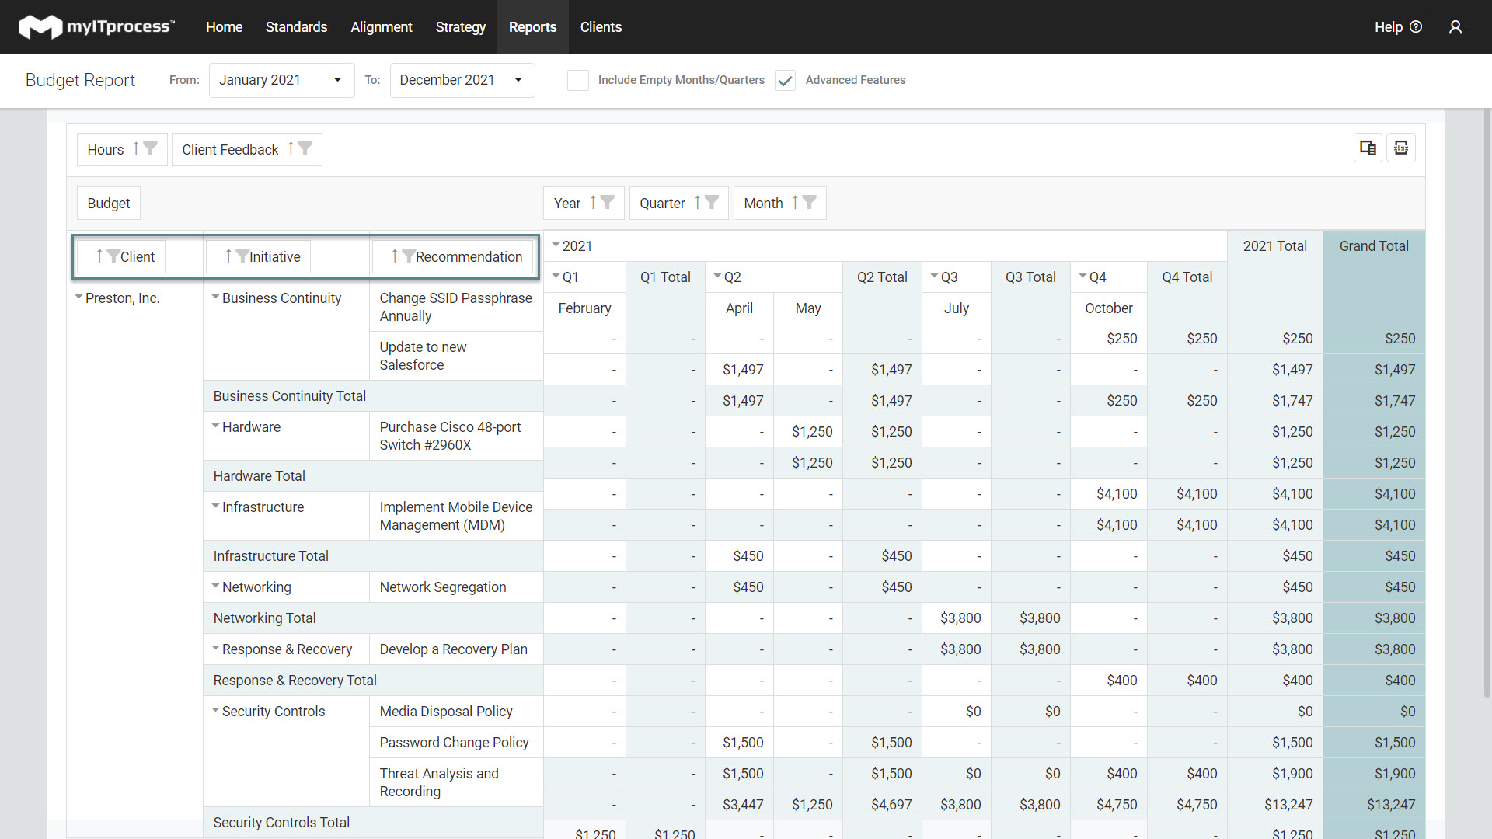
Task: Filter the Initiative row field
Action: 242,256
